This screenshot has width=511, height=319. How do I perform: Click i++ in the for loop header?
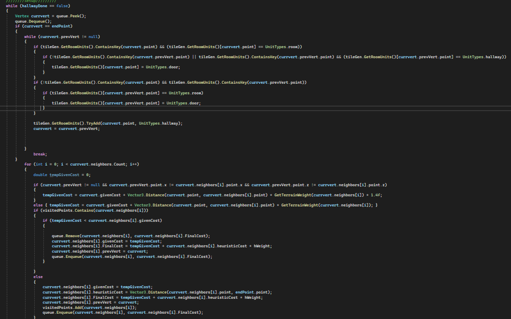click(x=134, y=164)
